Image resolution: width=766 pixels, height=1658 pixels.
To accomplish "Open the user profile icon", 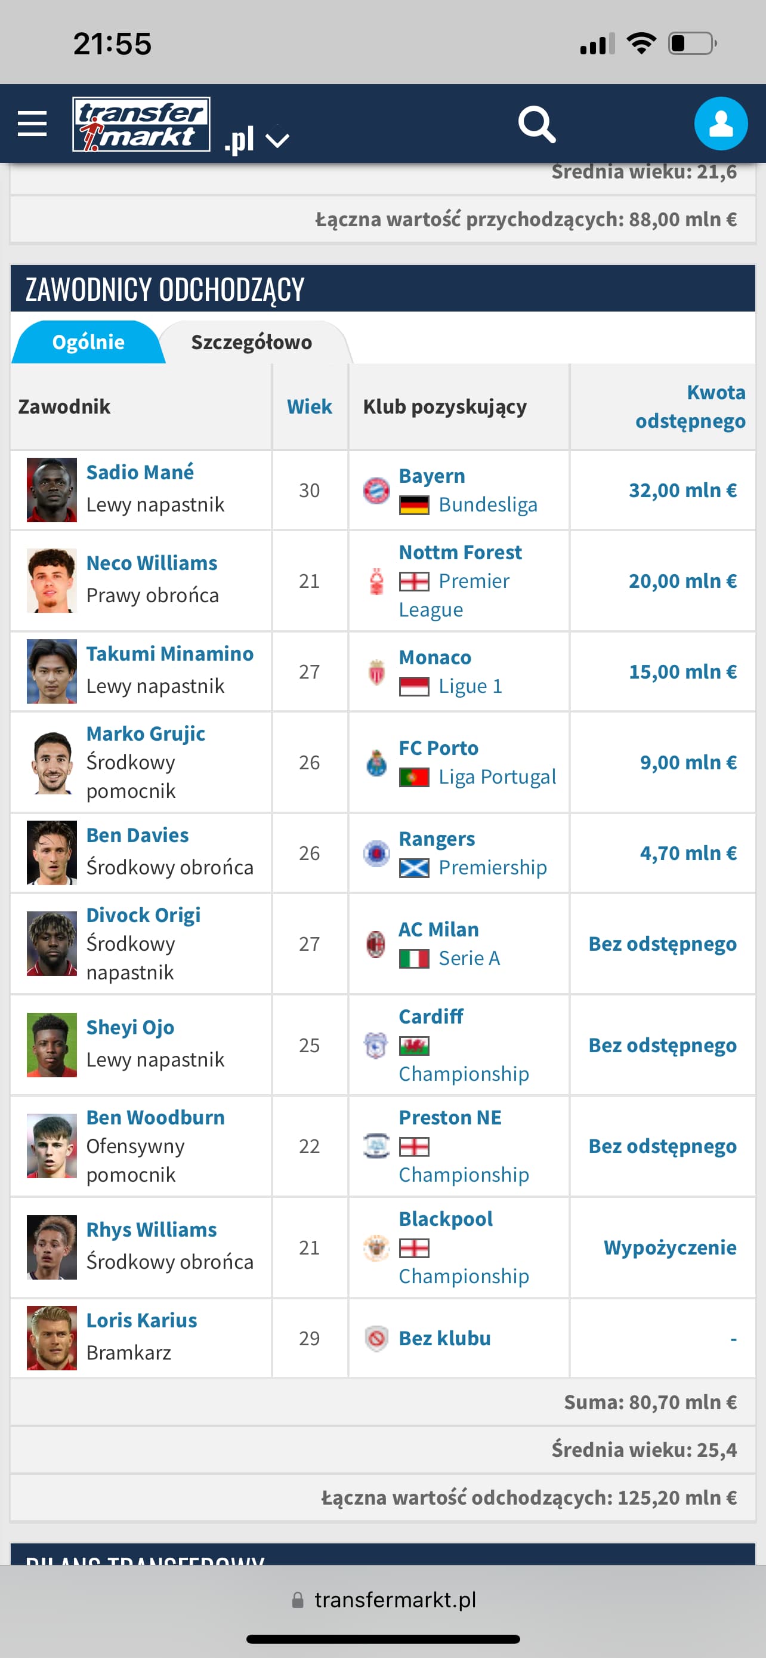I will 720,124.
